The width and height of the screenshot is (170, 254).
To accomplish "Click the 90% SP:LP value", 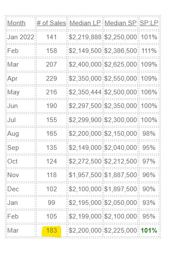I will (x=149, y=189).
